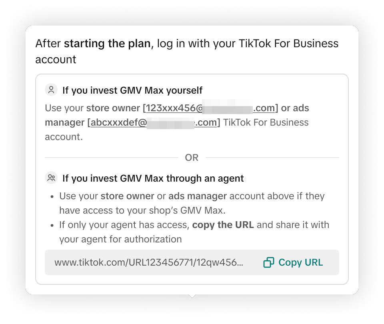Open the store owner email 123xxx456 link
This screenshot has width=384, height=324.
point(210,108)
